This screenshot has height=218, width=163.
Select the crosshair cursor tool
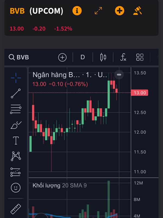(16, 78)
